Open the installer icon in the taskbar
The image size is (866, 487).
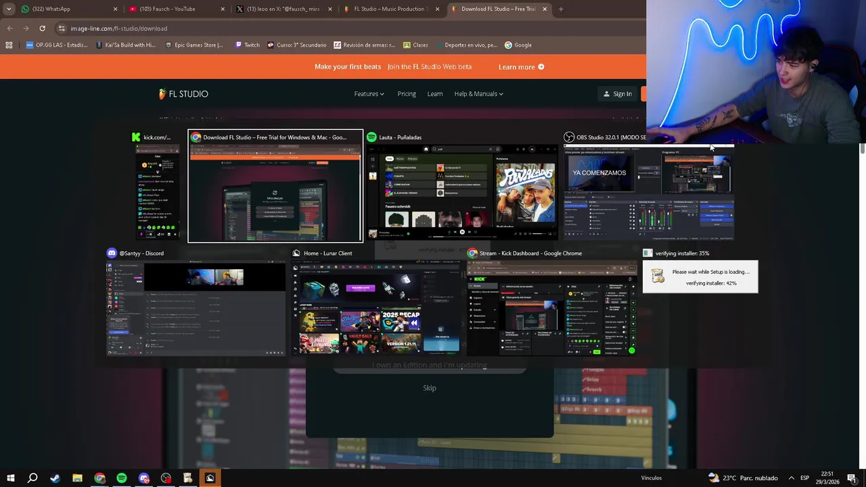tap(187, 478)
